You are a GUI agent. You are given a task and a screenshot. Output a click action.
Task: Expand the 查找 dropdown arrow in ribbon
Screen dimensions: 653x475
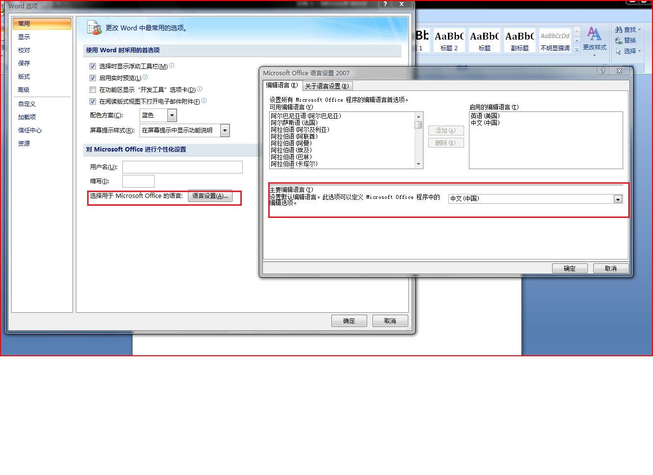[639, 30]
